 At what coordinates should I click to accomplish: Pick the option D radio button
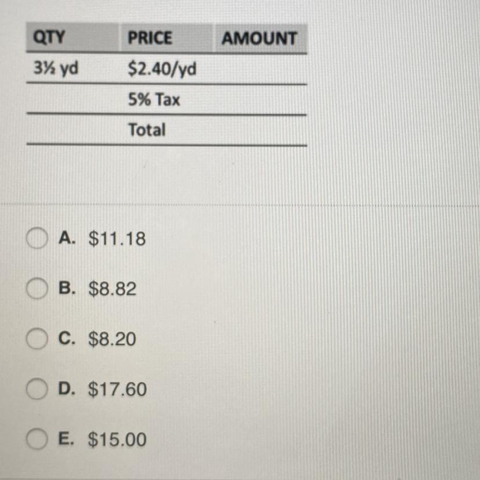pos(37,388)
